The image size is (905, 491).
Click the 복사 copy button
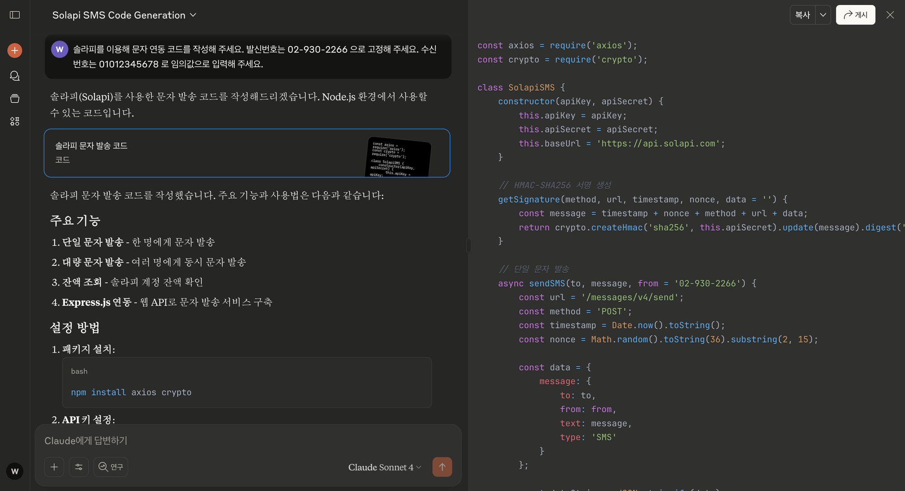(x=803, y=15)
